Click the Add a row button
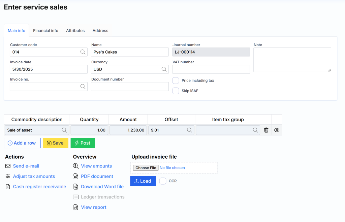Screen dimensions: 345x222 click(x=22, y=143)
